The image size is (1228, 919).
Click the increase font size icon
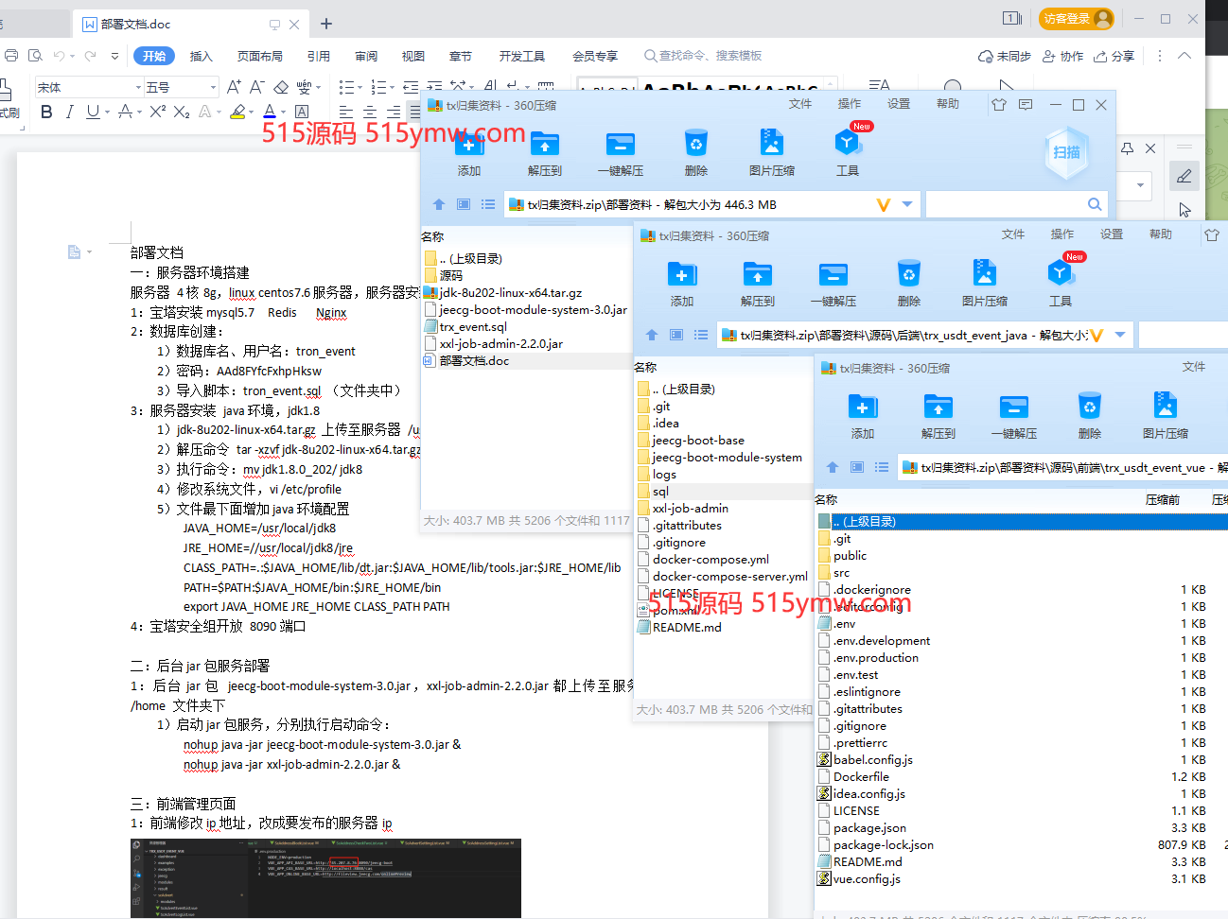click(233, 87)
